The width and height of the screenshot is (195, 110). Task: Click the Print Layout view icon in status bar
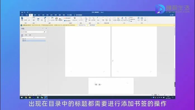click(155, 95)
